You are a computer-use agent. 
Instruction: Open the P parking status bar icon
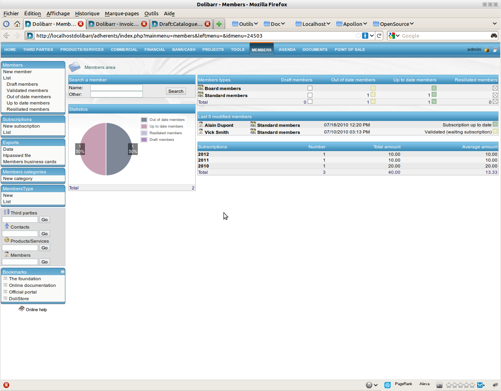tap(440, 385)
